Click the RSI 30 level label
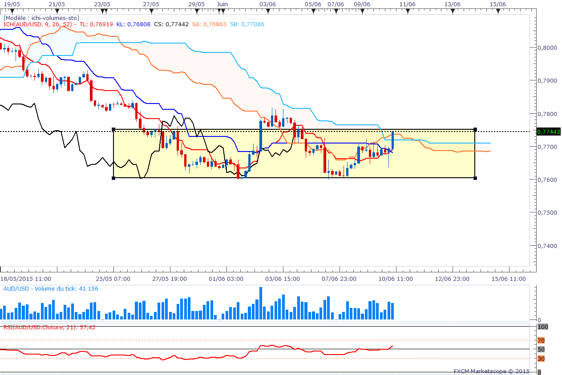The image size is (562, 375). click(x=541, y=359)
